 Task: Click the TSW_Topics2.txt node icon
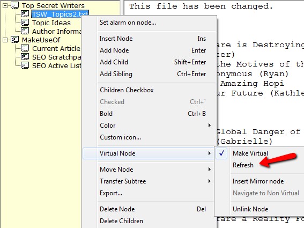pos(25,14)
